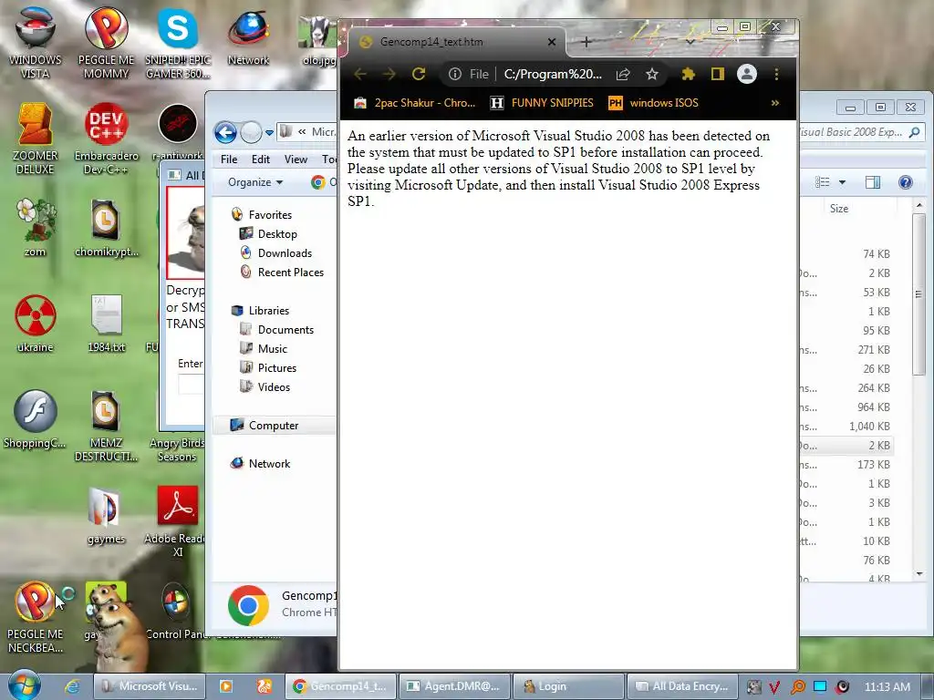
Task: Open a new Chrome tab
Action: 586,42
